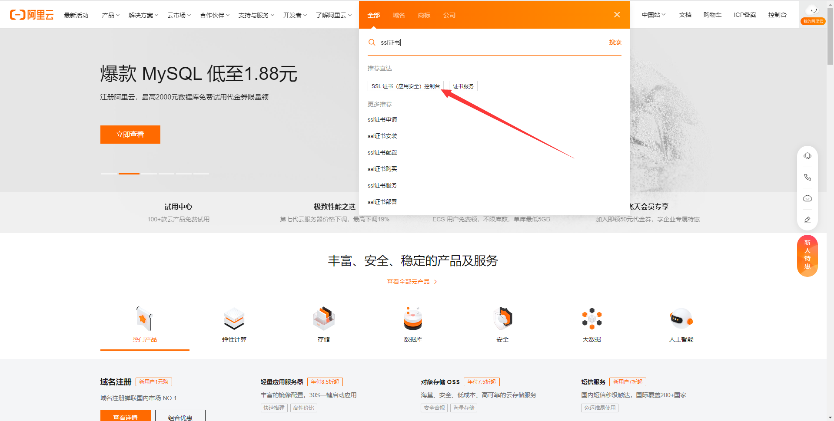Switch to the 域名 search tab

pyautogui.click(x=399, y=15)
